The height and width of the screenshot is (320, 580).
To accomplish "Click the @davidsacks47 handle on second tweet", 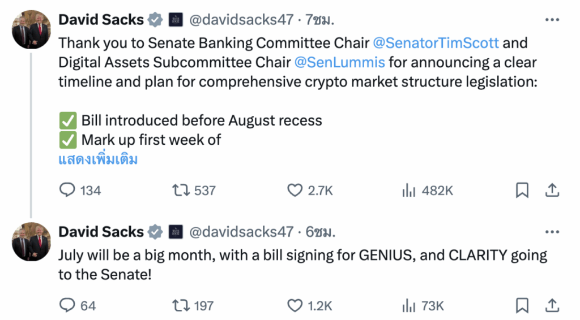I will tap(240, 232).
